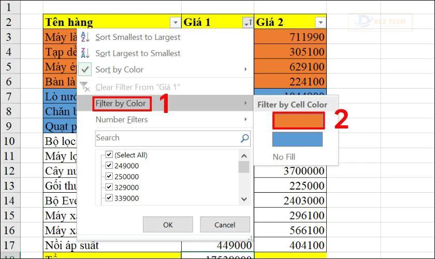
Task: Open the Tên hàng filter dropdown arrow
Action: tap(176, 22)
